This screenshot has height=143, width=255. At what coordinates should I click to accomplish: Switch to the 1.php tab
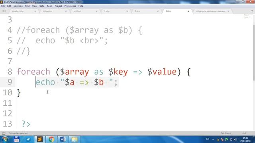[107, 12]
